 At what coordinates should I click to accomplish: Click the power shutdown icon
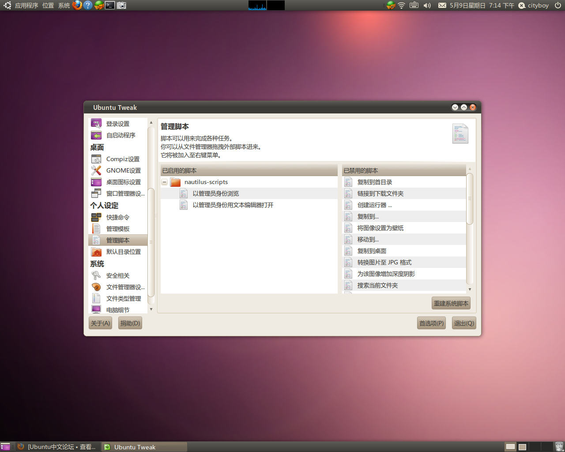click(558, 5)
